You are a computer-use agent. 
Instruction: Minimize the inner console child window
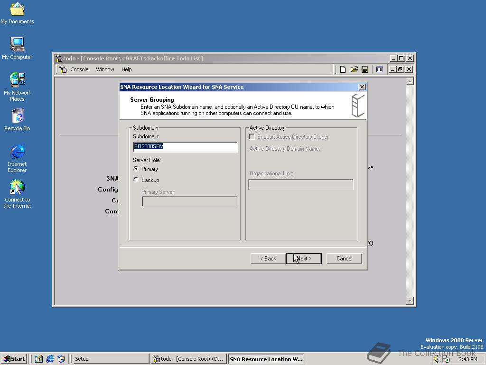coord(393,69)
